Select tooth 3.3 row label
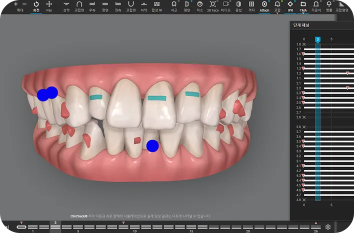Viewport: 354px width, 233px height. point(298,151)
